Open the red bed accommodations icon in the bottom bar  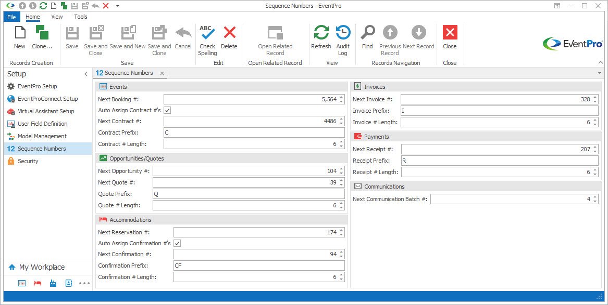[x=38, y=283]
